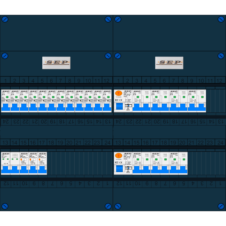Toggle blue switch of upper-right 40A RCD

click(x=119, y=107)
